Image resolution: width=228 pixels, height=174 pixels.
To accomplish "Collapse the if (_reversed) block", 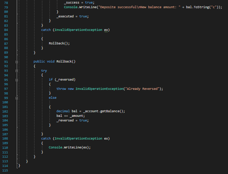I will 17,80.
